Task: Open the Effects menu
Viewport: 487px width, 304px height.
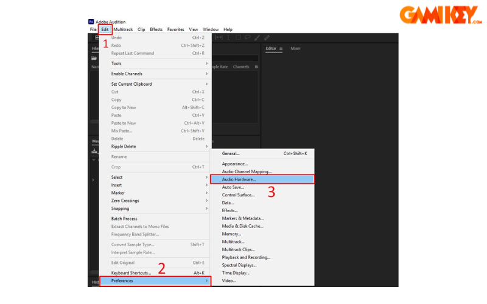Action: click(156, 29)
